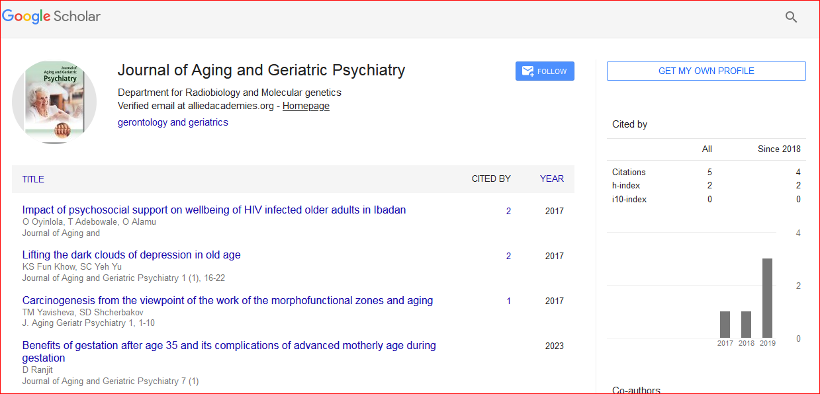Click the 2019 bar in citations chart
Viewport: 820px width, 394px height.
coord(767,298)
